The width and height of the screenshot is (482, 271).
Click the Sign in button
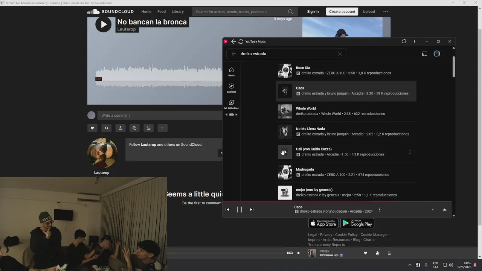coord(313,12)
